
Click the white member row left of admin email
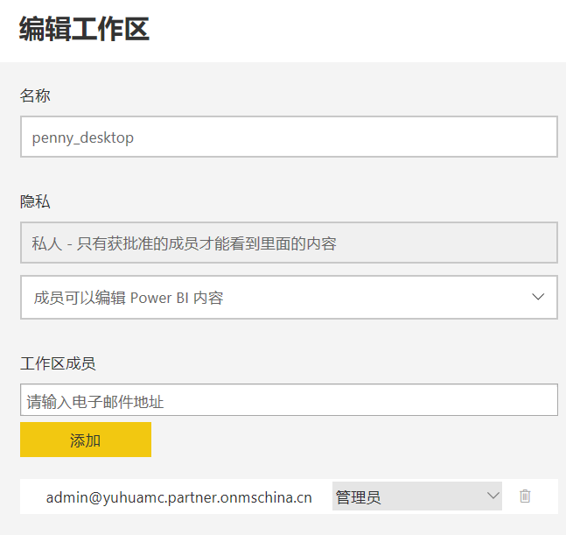tap(32, 496)
